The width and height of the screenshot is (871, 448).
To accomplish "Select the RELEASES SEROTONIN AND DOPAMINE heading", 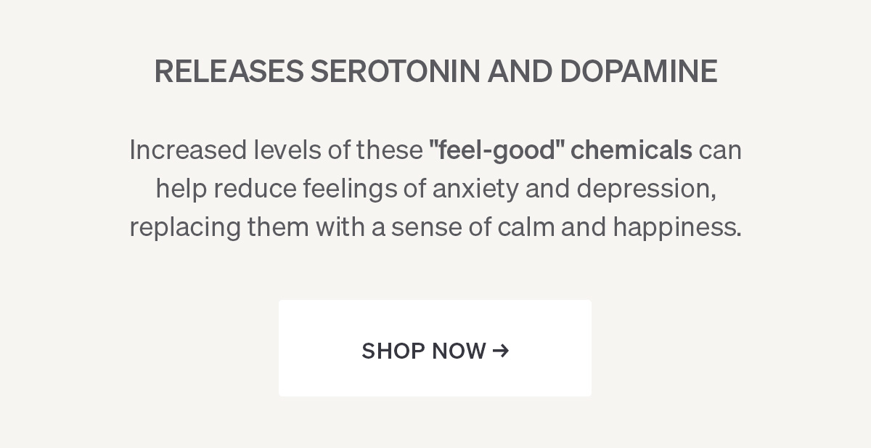I will pyautogui.click(x=435, y=71).
